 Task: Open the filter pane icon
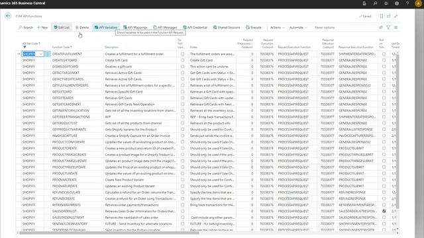tap(388, 27)
